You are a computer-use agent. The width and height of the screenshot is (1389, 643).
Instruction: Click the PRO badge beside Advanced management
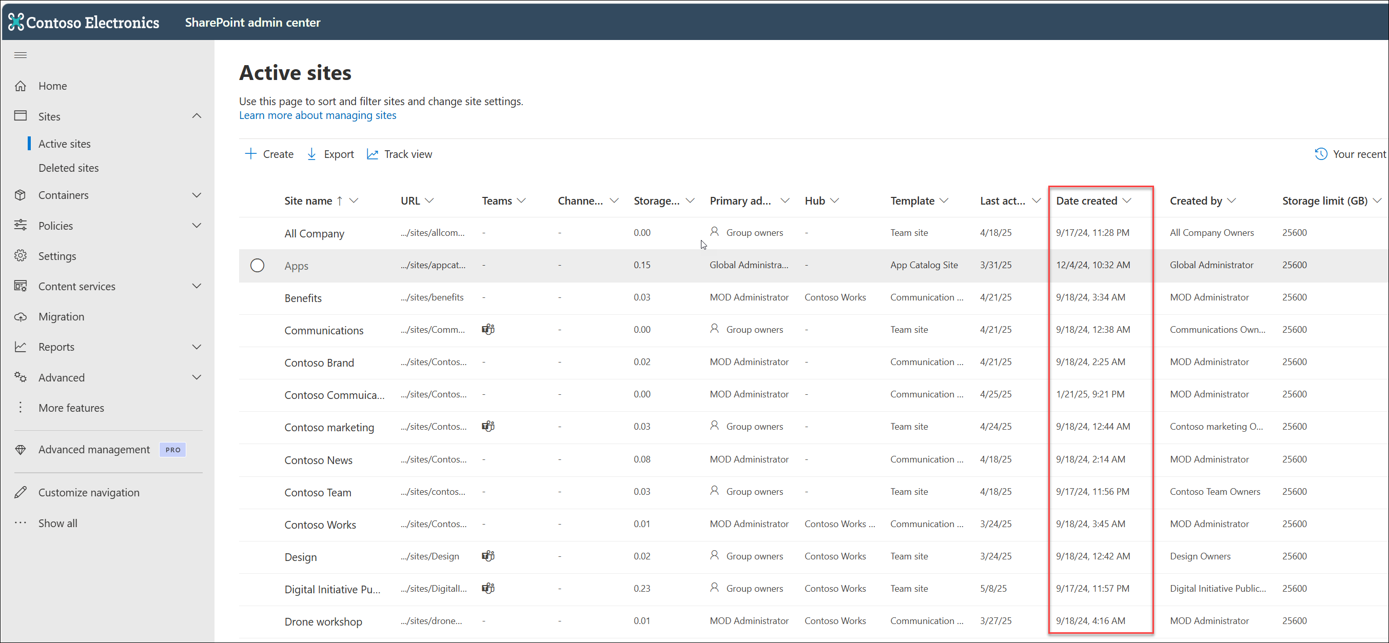pos(172,450)
